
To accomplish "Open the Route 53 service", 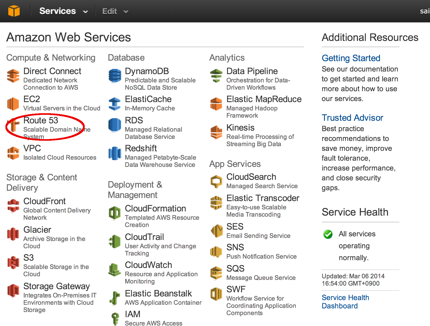I will pyautogui.click(x=41, y=121).
